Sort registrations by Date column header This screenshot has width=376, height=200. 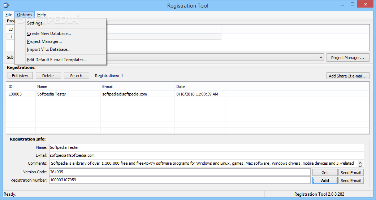(x=200, y=86)
